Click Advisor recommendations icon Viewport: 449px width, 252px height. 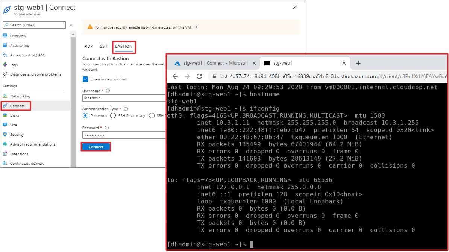pyautogui.click(x=5, y=144)
